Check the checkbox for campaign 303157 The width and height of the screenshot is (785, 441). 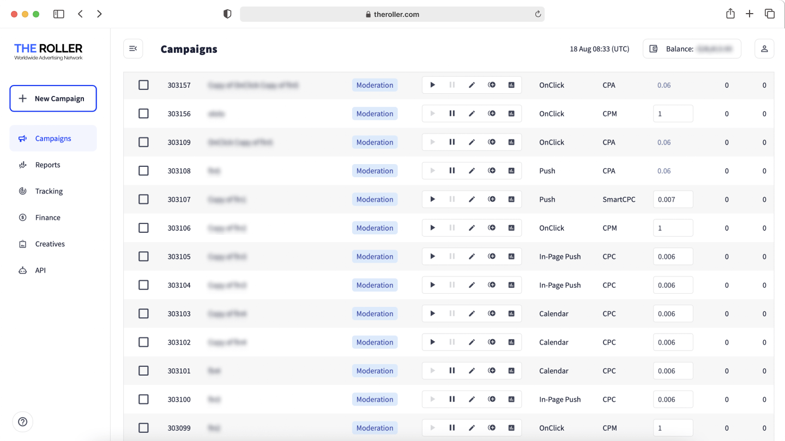[x=143, y=84]
